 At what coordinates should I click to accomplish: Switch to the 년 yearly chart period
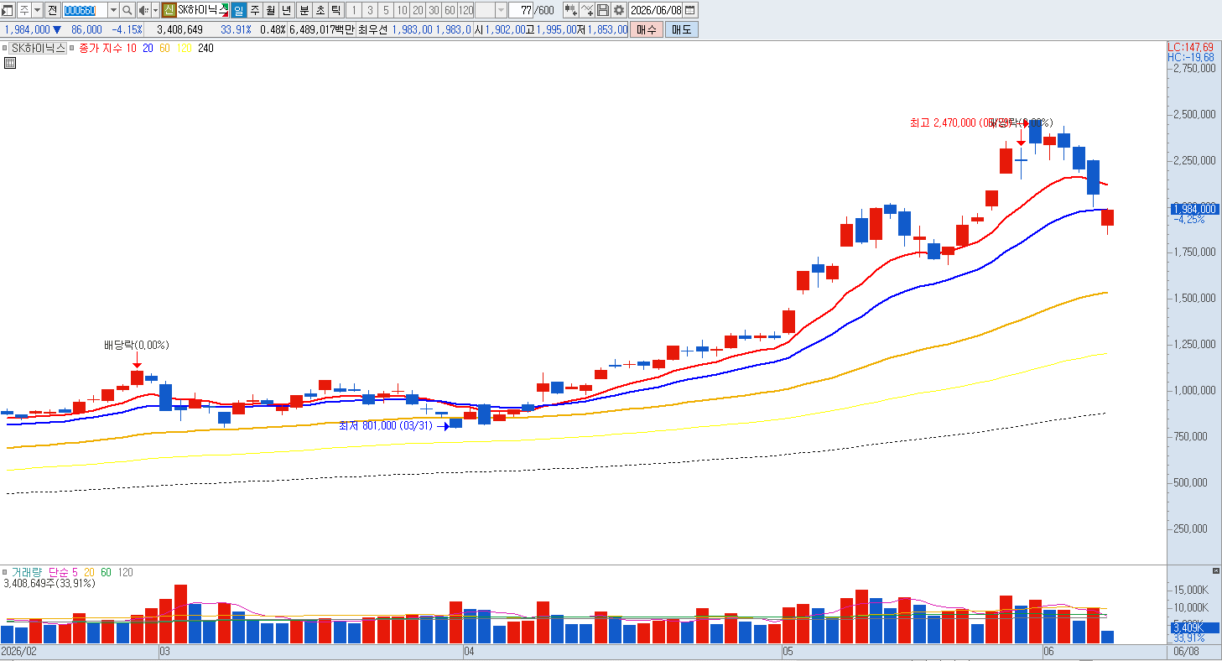click(287, 10)
